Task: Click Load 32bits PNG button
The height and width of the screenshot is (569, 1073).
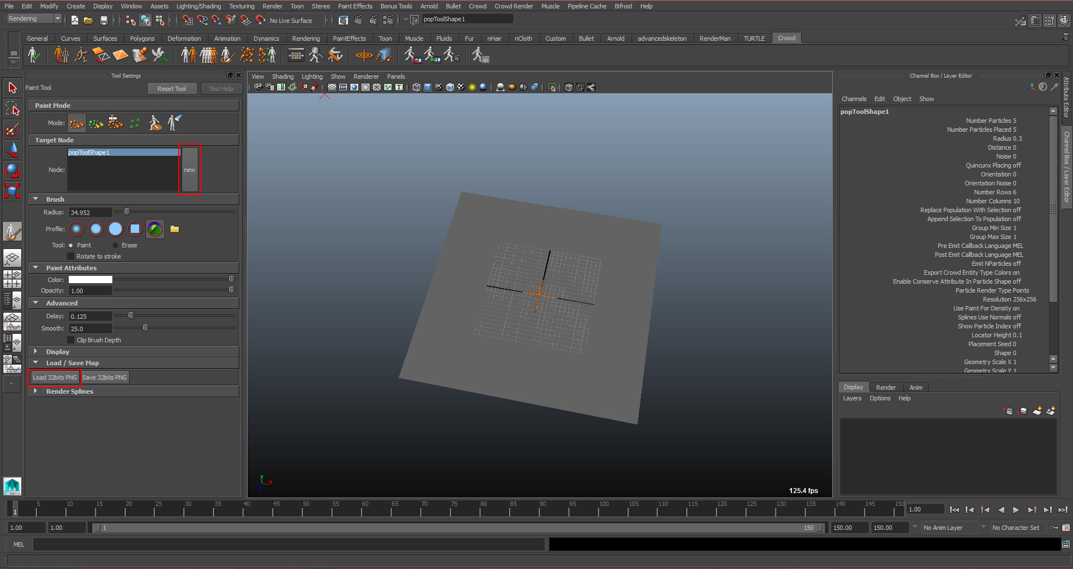Action: point(55,377)
